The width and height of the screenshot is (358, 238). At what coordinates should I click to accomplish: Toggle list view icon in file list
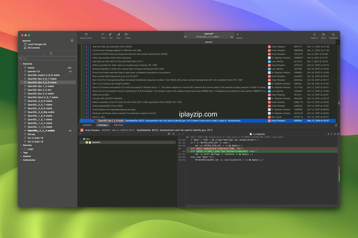tap(174, 134)
